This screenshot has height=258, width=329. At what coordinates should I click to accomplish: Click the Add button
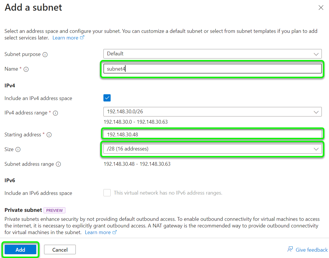coord(20,249)
